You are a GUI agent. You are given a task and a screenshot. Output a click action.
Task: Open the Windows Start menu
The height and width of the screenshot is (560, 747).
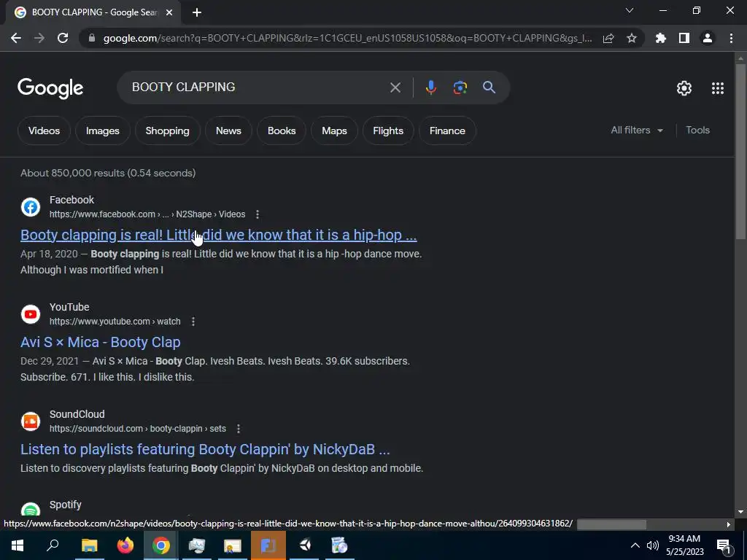click(x=18, y=545)
